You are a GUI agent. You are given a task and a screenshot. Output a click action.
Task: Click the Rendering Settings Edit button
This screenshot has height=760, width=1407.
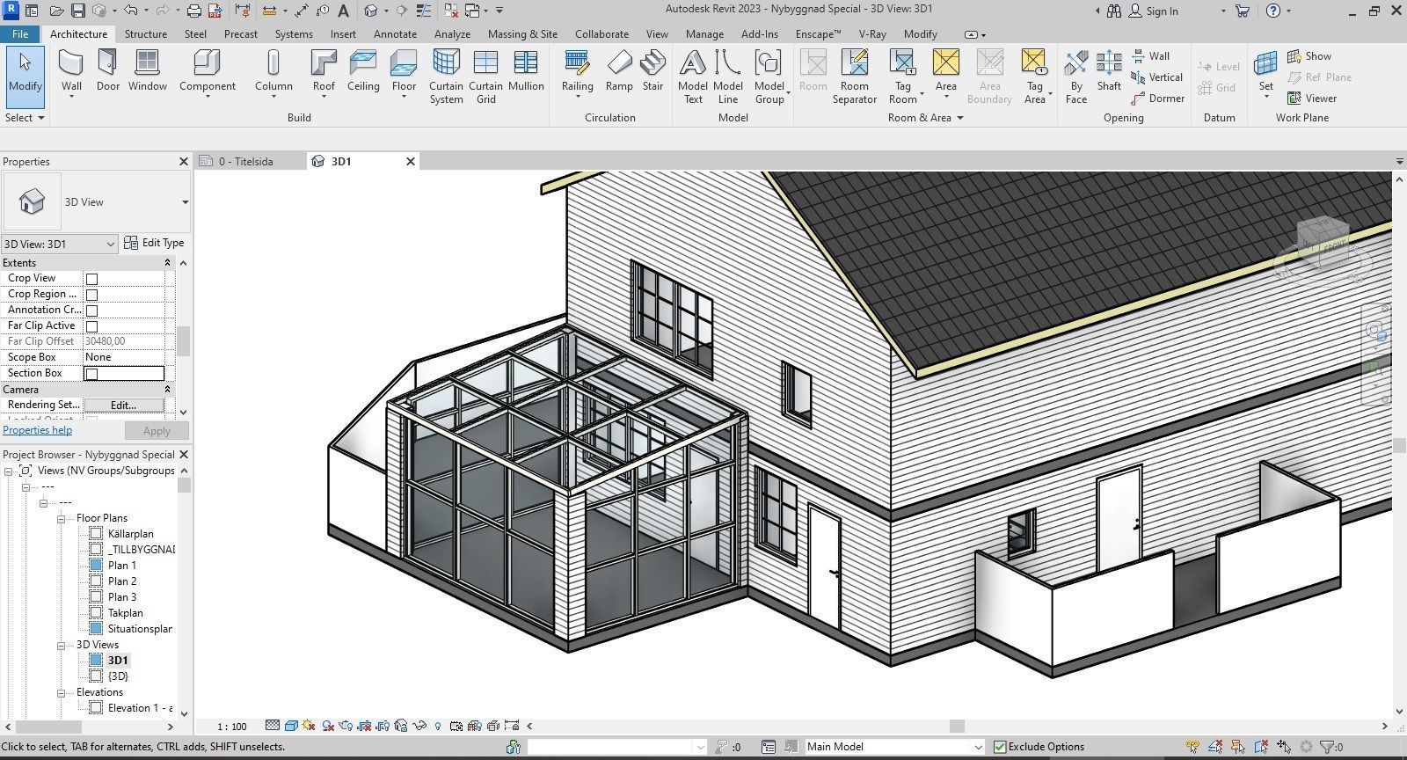click(x=123, y=406)
